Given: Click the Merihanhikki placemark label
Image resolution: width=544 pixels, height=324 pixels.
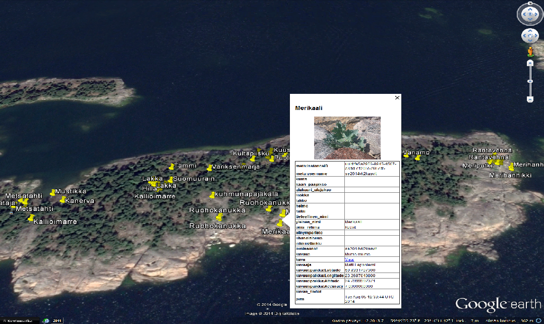Looking at the screenshot, I should (x=510, y=176).
